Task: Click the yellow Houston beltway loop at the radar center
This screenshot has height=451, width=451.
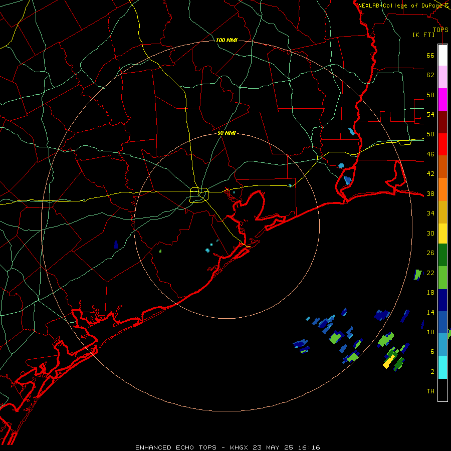Action: pos(199,195)
